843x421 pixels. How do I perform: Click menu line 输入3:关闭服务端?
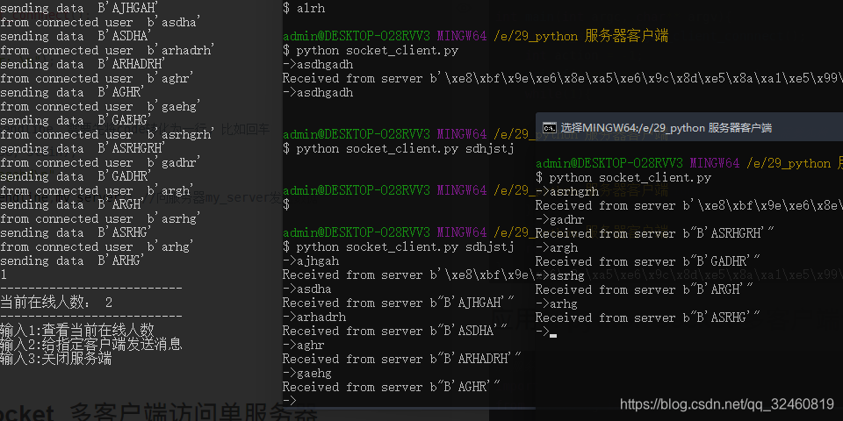(x=56, y=358)
